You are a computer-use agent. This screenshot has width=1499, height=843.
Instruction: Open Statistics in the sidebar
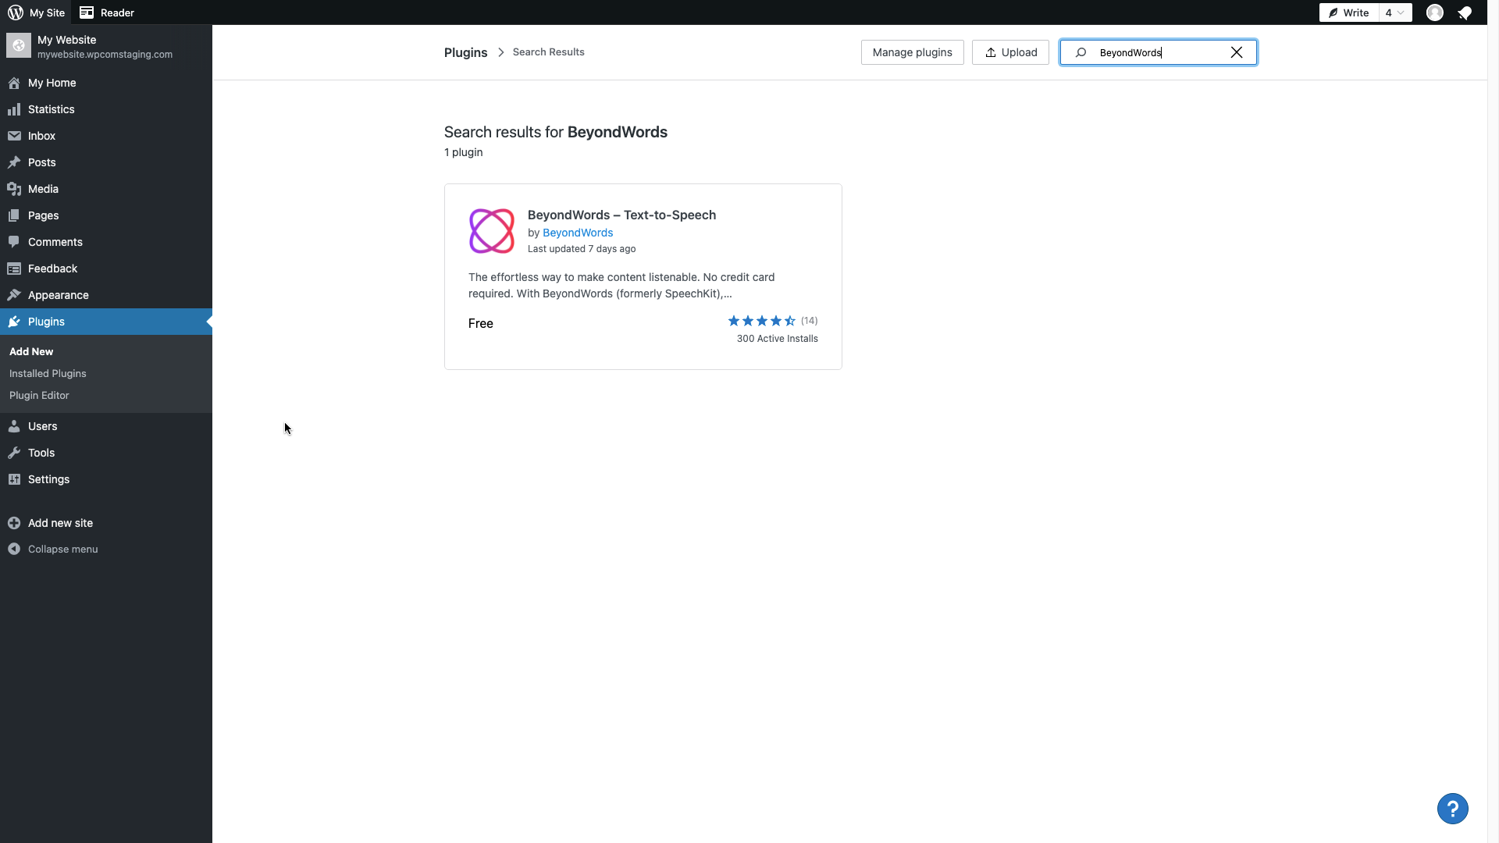52,109
